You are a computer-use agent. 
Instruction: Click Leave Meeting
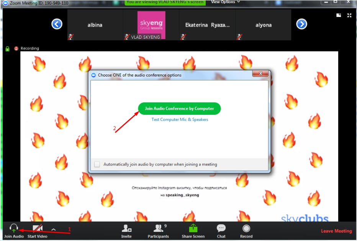(336, 231)
